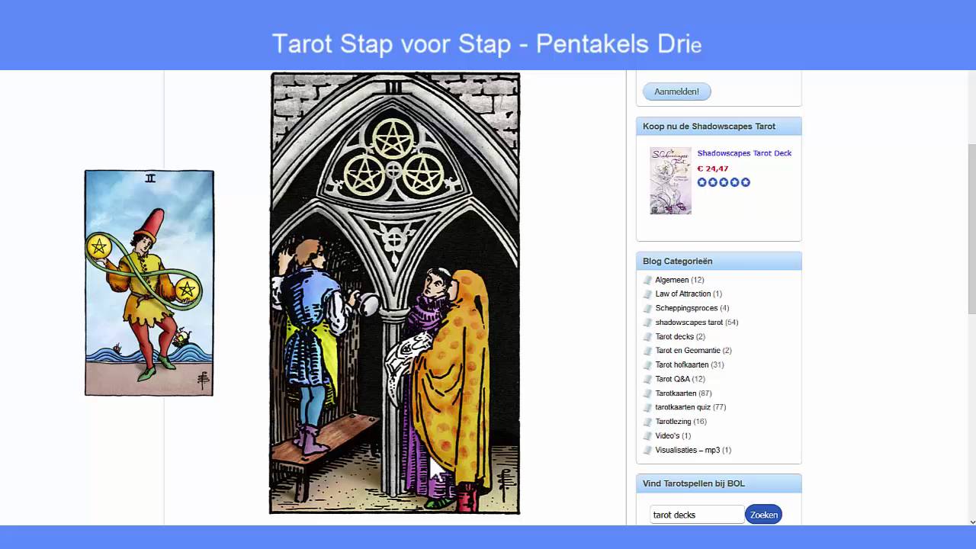Click the price € 24,47
976x549 pixels.
713,169
